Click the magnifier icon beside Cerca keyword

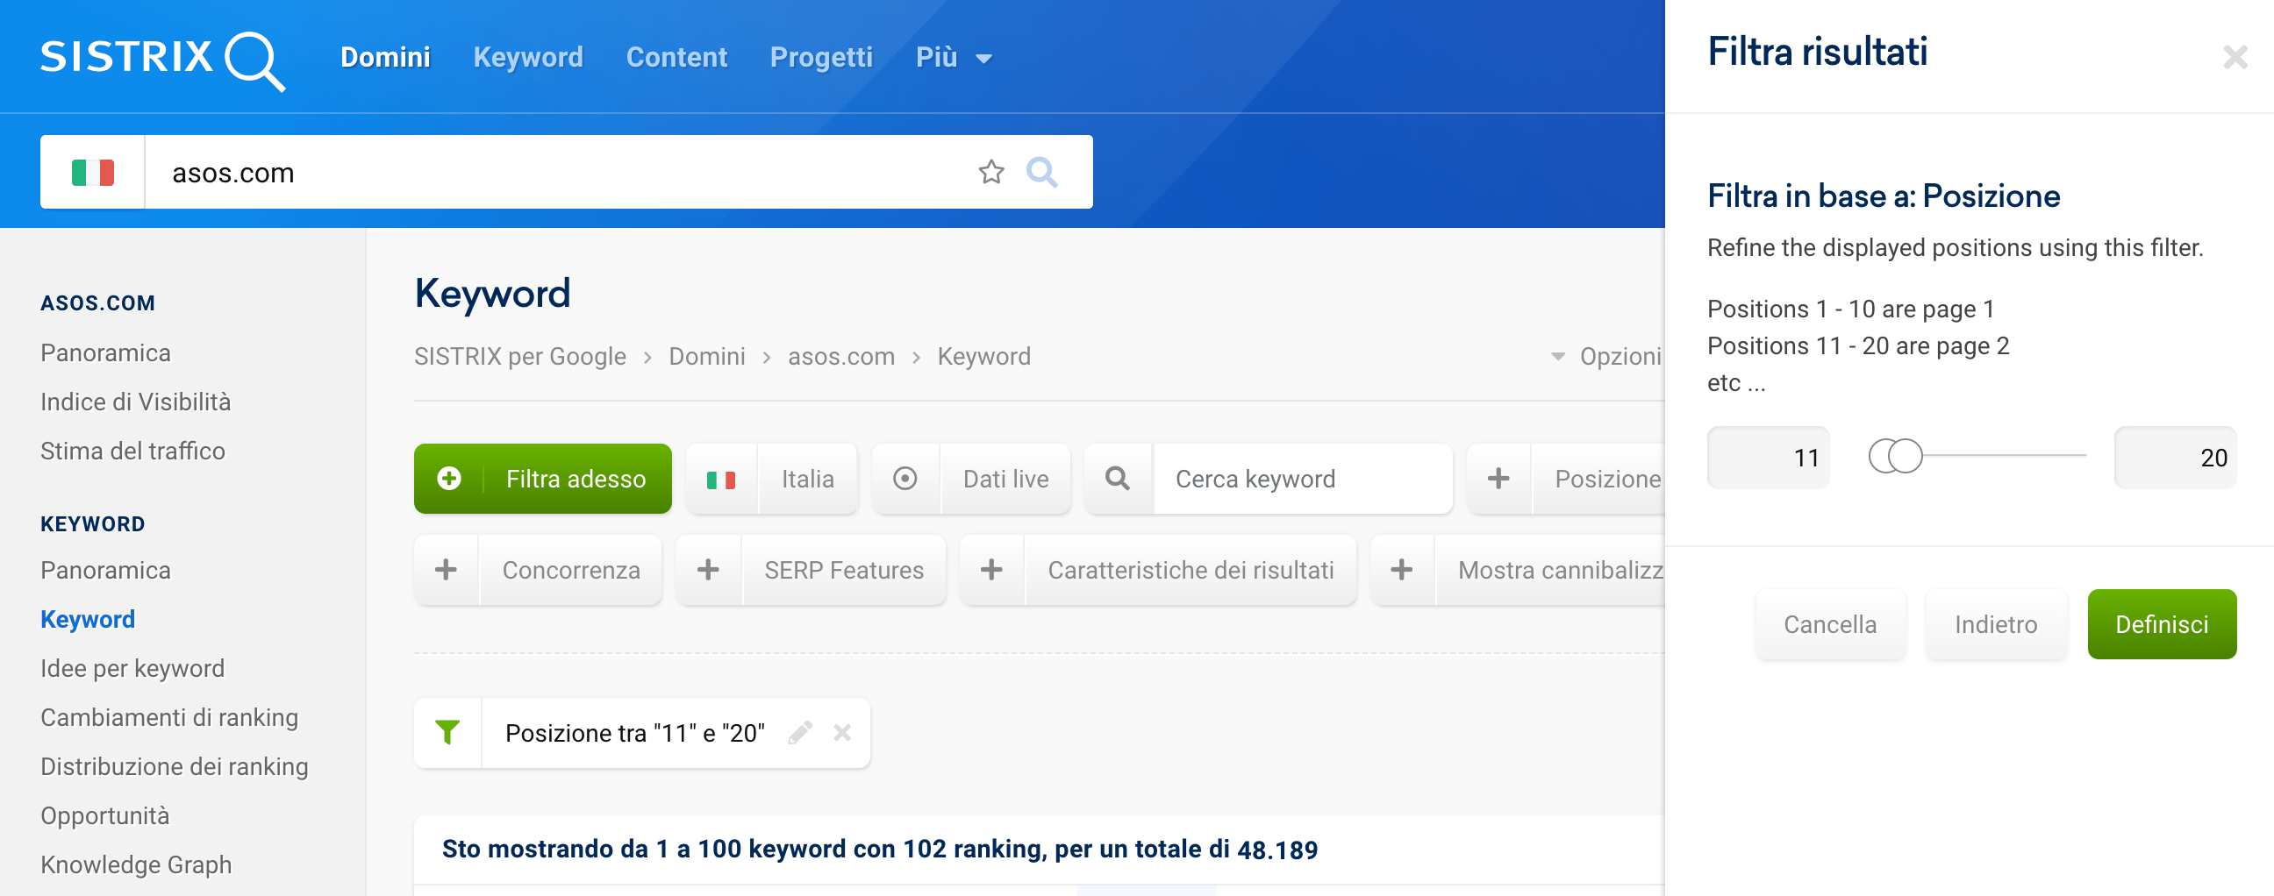click(x=1118, y=478)
